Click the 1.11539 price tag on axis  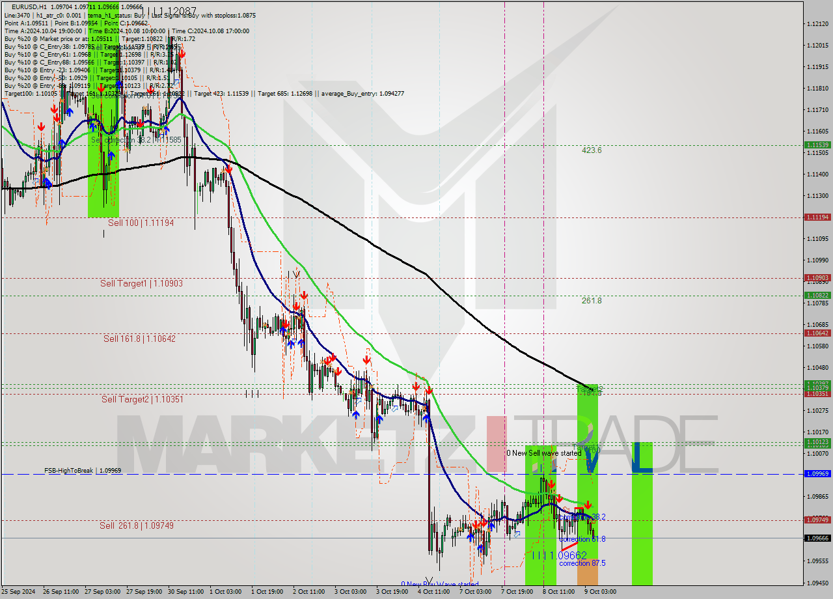coord(817,145)
